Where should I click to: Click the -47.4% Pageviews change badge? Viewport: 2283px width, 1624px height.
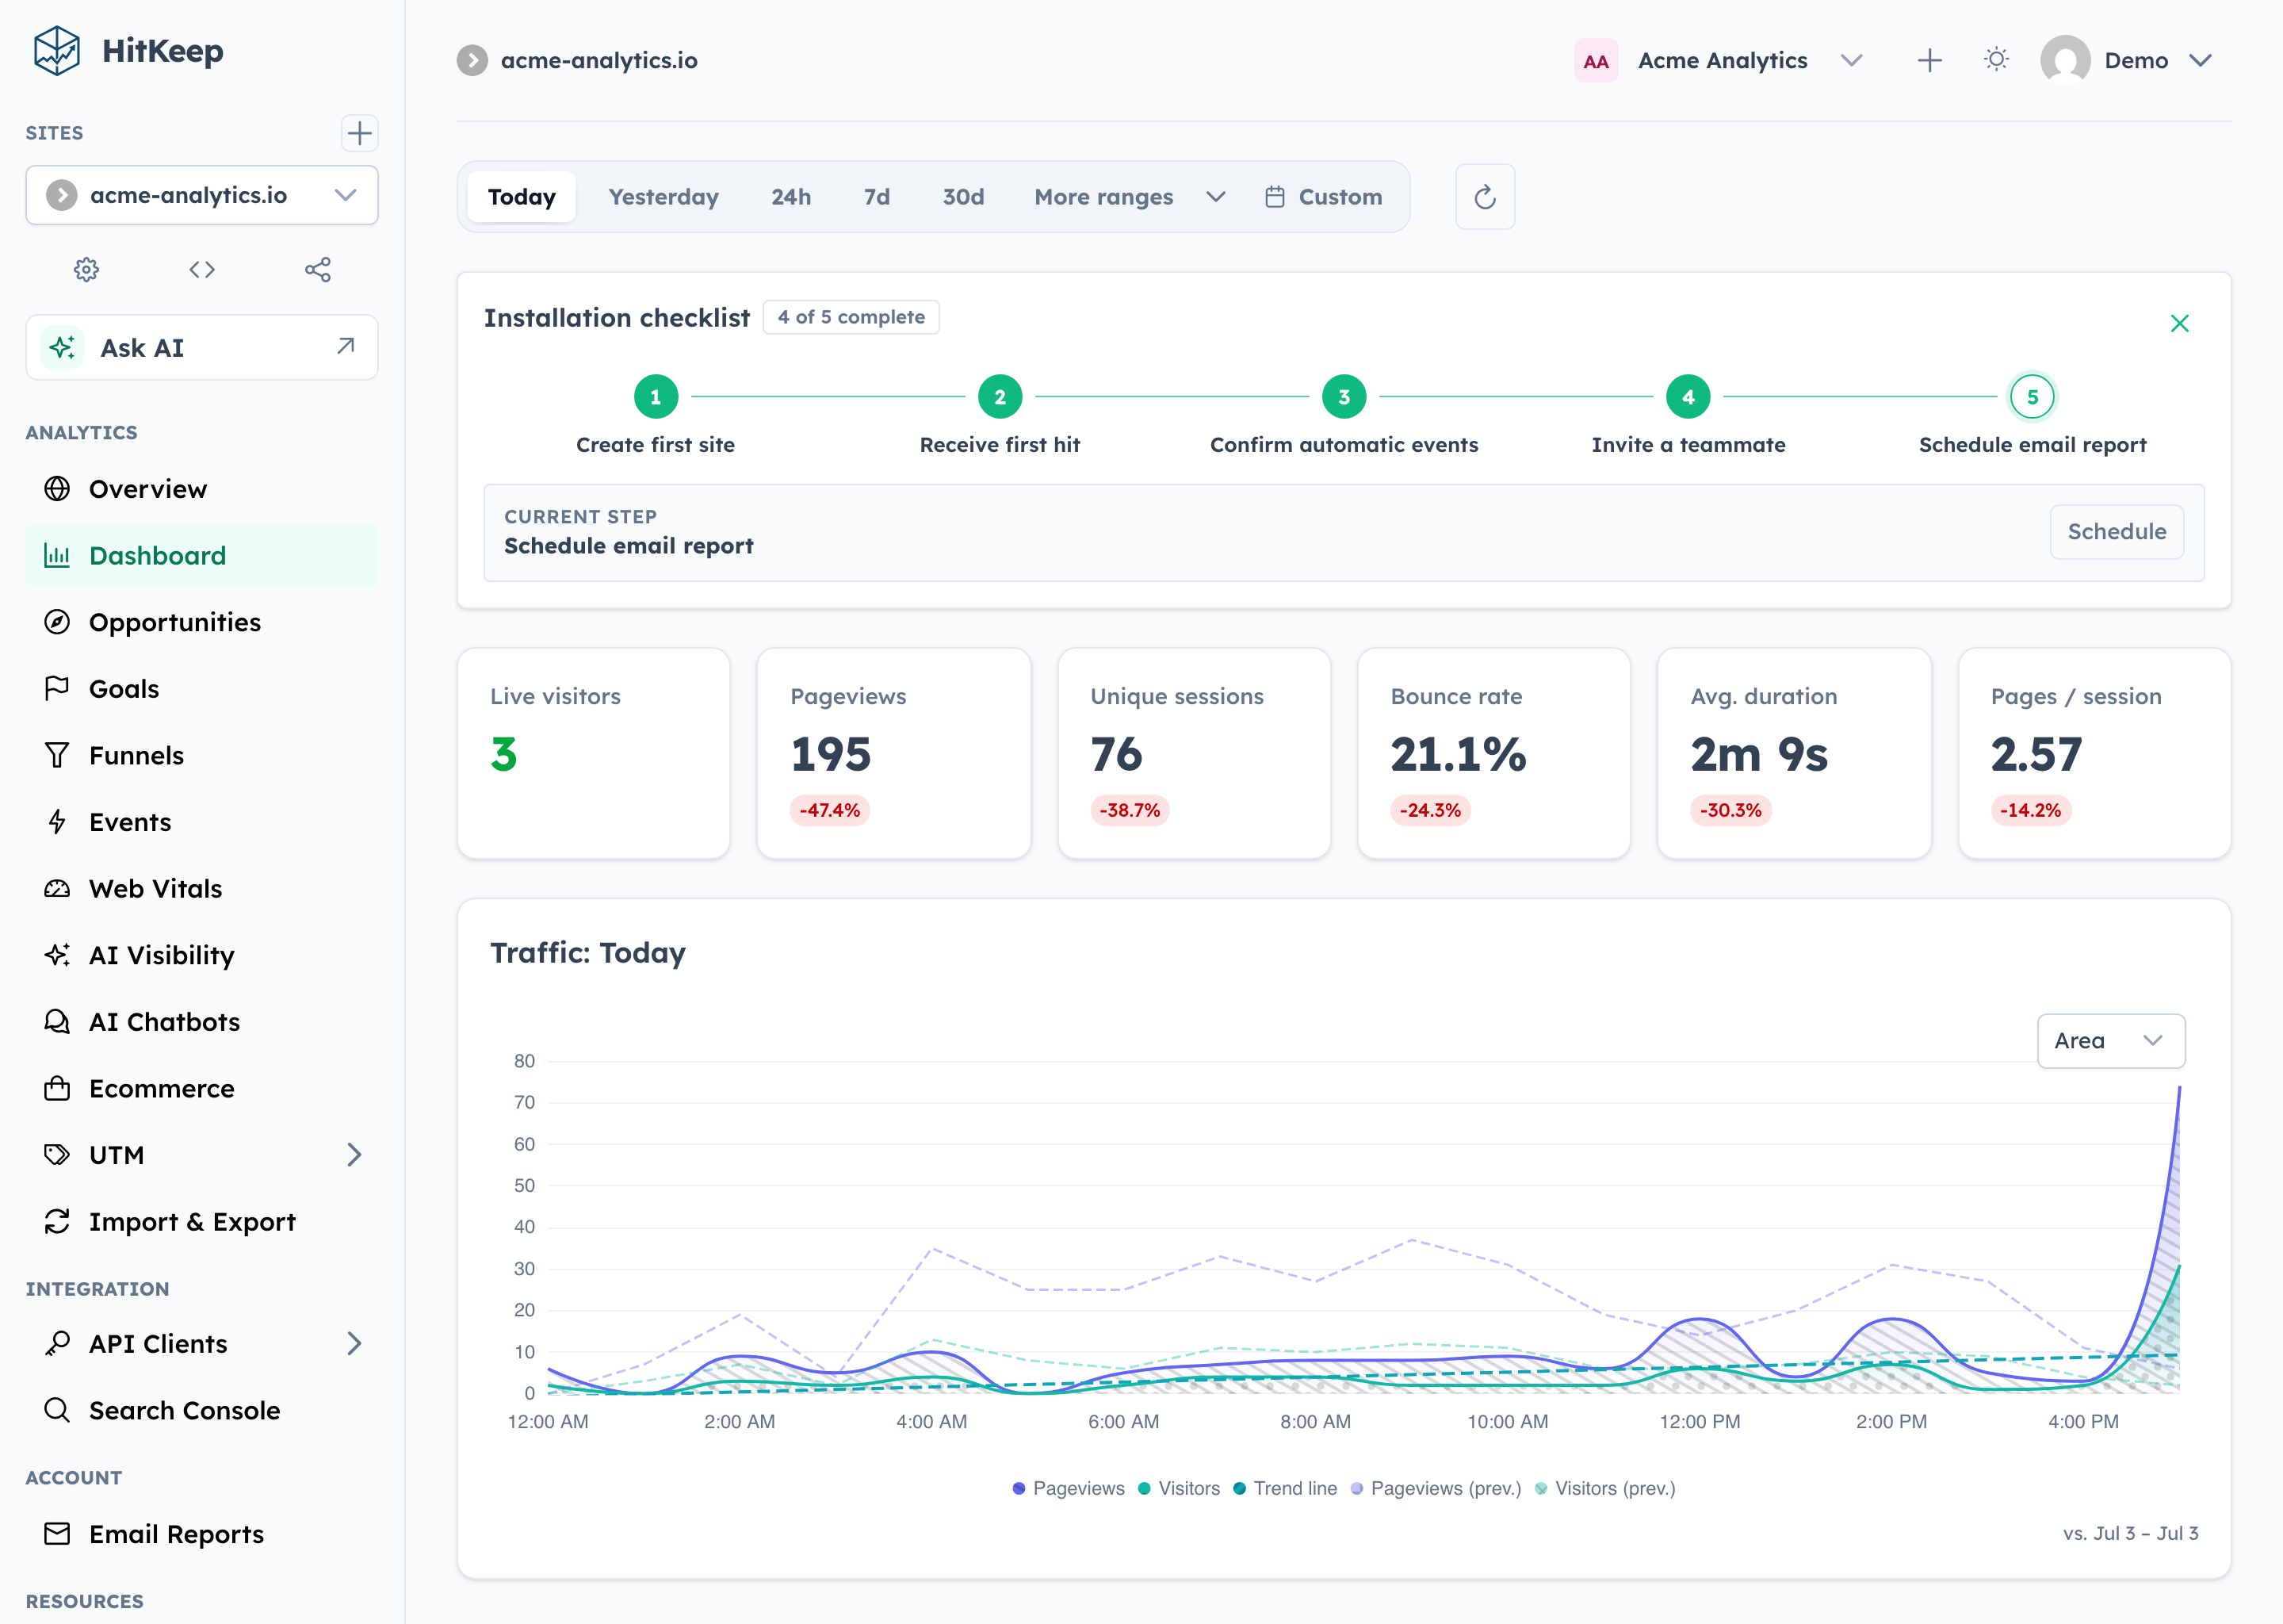click(x=830, y=810)
